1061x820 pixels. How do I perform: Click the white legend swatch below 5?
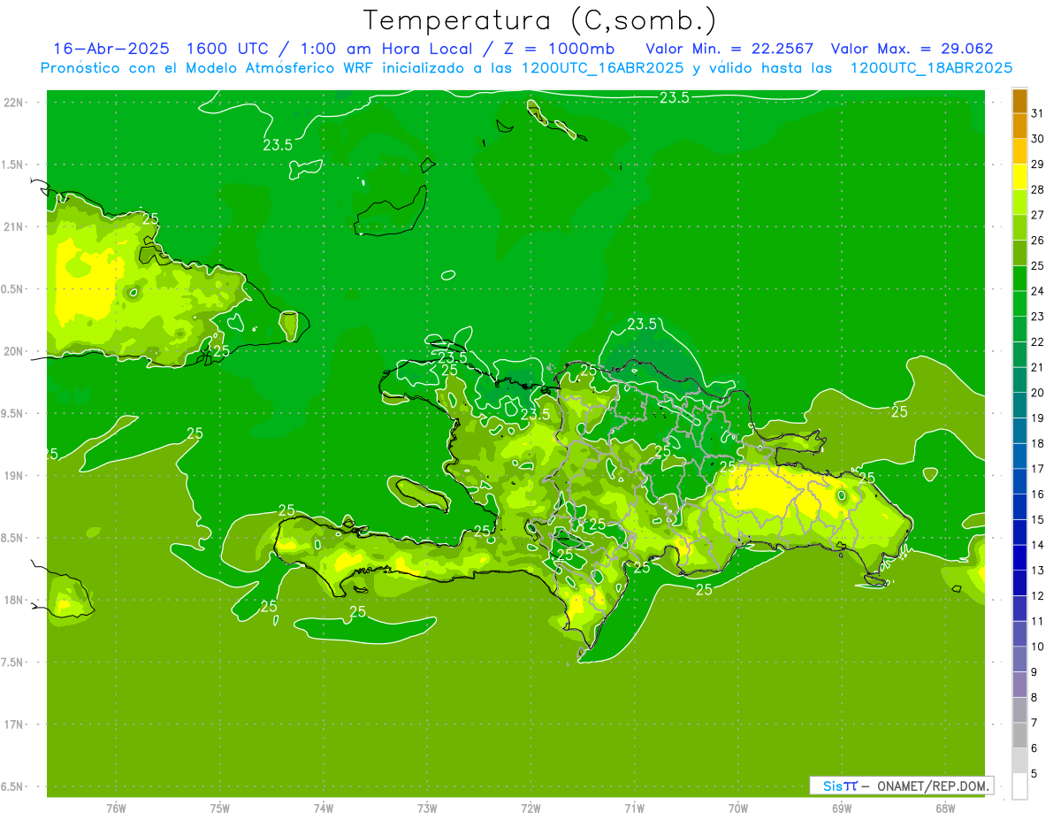1019,786
